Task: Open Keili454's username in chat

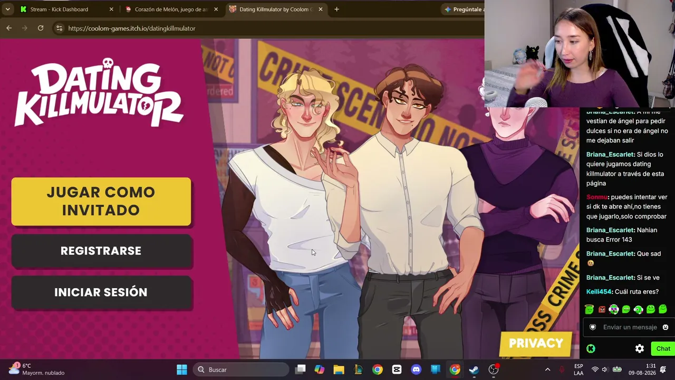Action: 599,292
